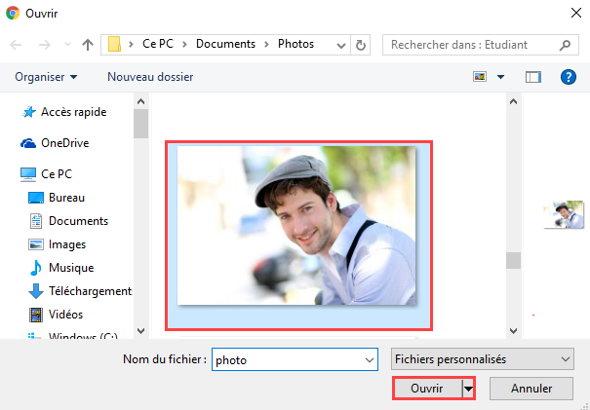Expand the address bar history dropdown
The width and height of the screenshot is (590, 410).
coord(341,45)
